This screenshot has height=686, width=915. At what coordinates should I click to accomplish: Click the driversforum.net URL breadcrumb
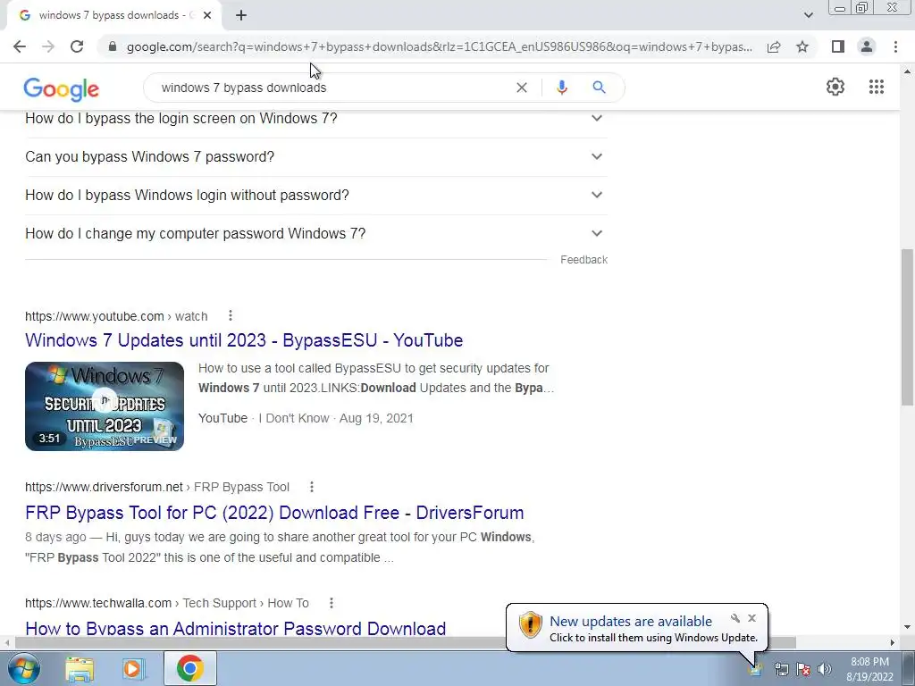click(157, 487)
